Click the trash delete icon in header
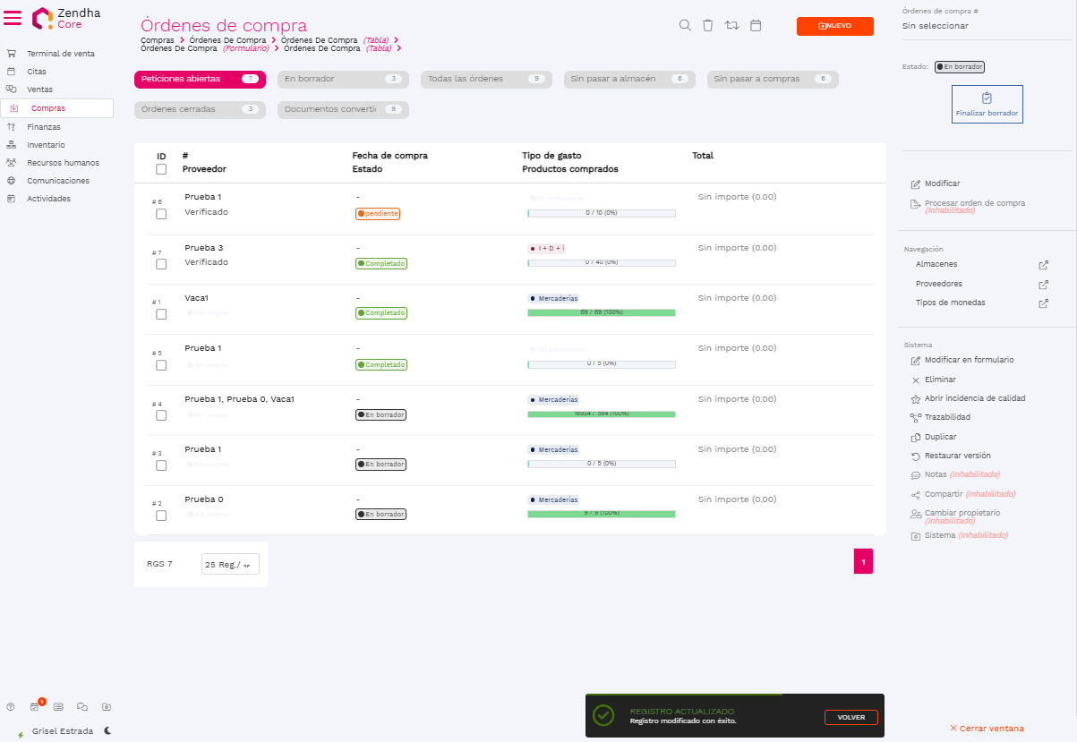 tap(708, 26)
